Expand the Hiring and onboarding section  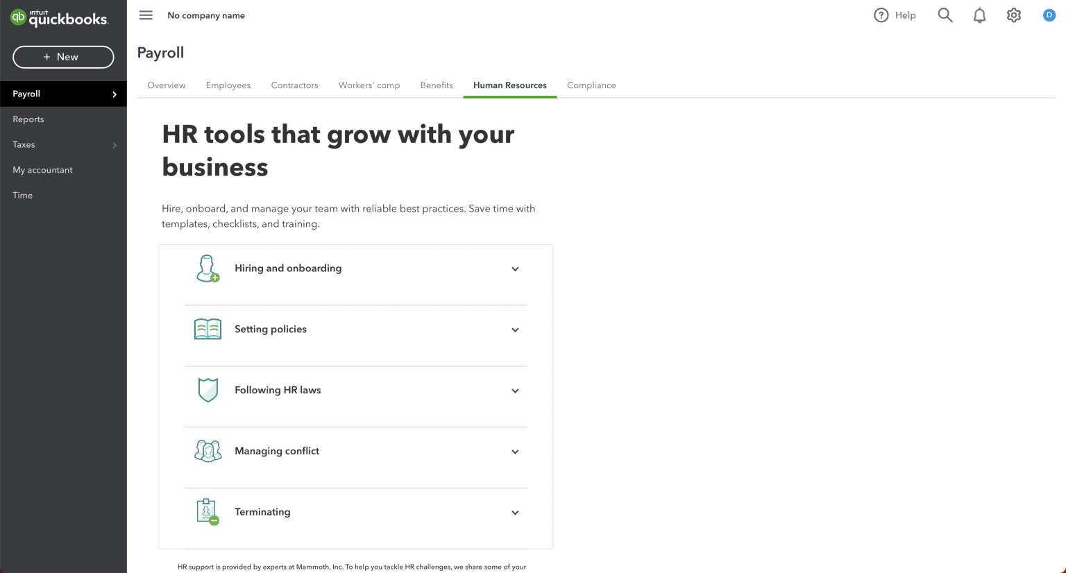[515, 268]
